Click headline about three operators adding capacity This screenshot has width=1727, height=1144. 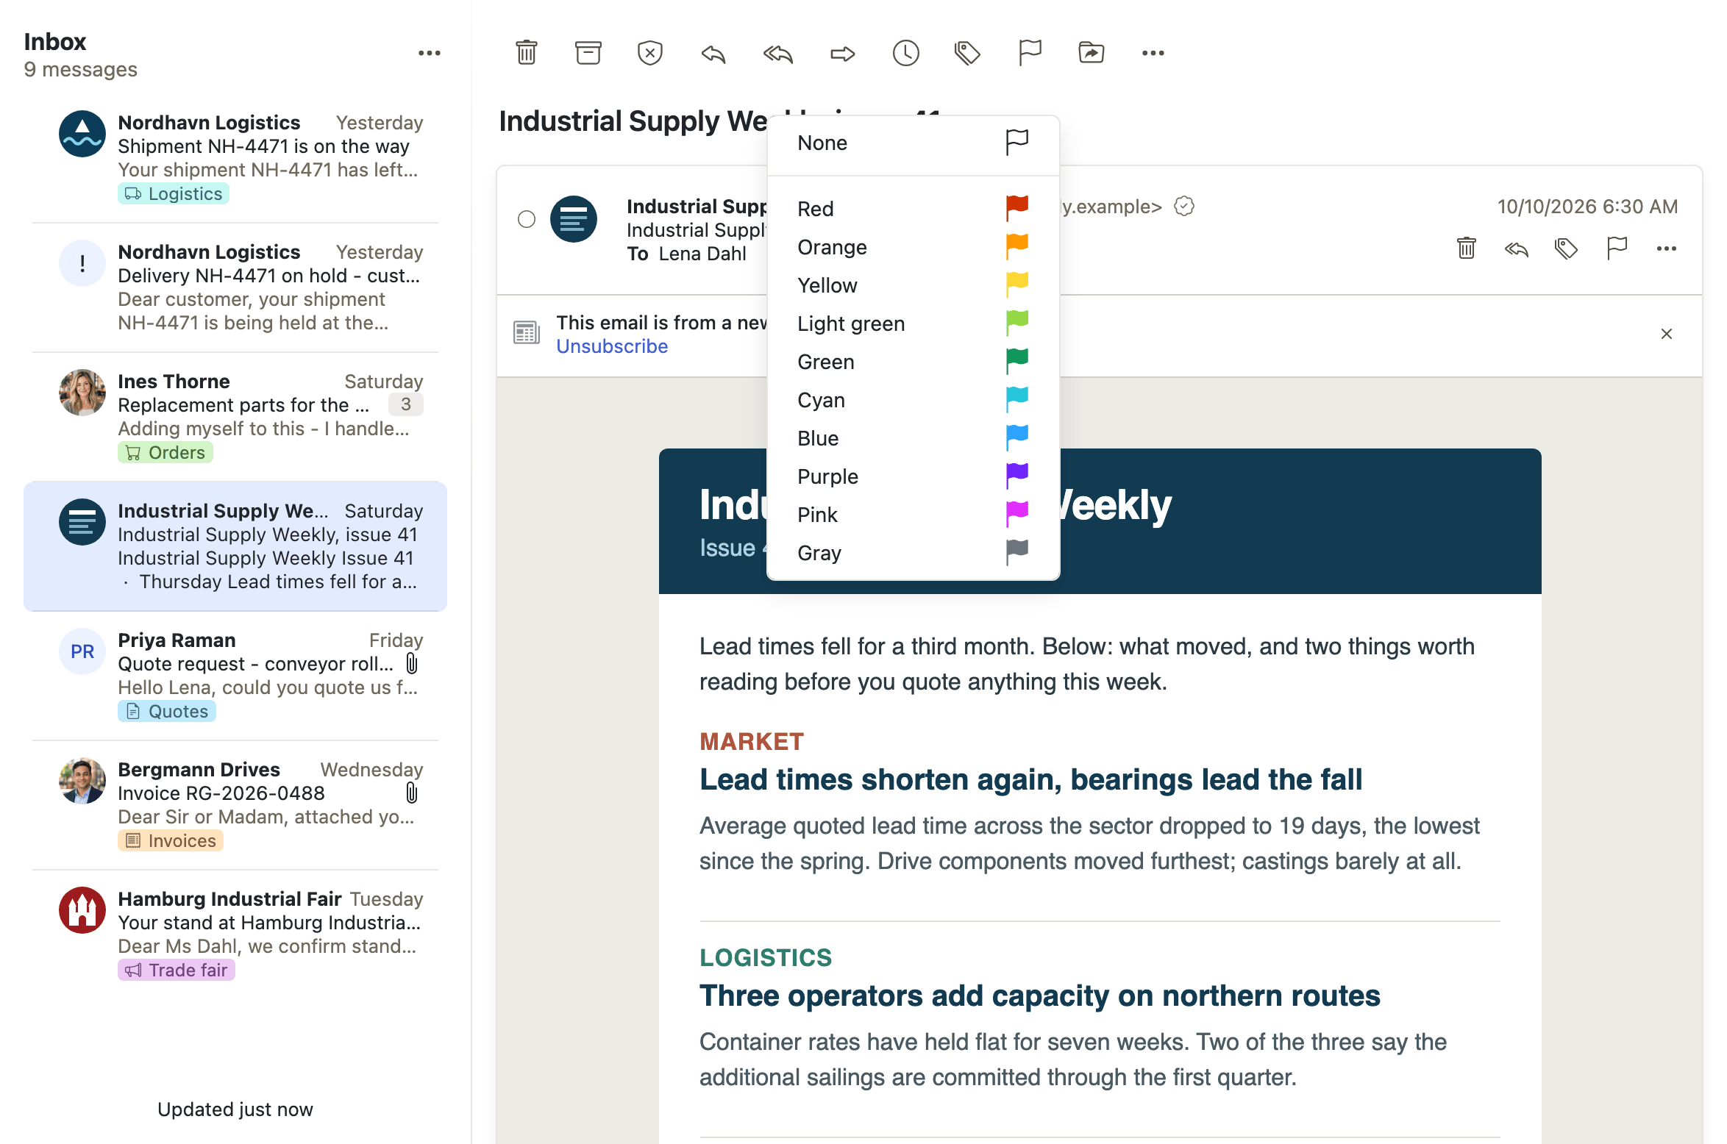click(x=1040, y=995)
